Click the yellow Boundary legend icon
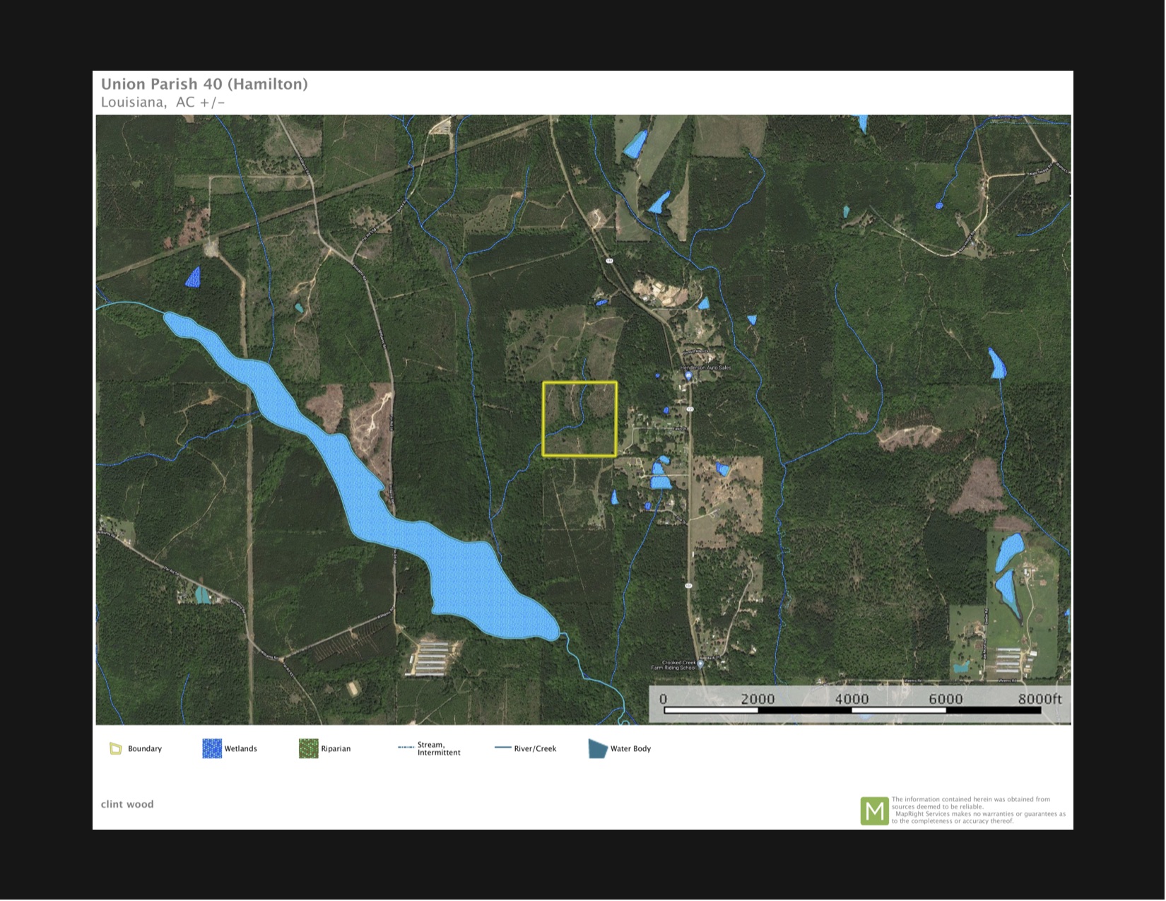 click(x=116, y=748)
